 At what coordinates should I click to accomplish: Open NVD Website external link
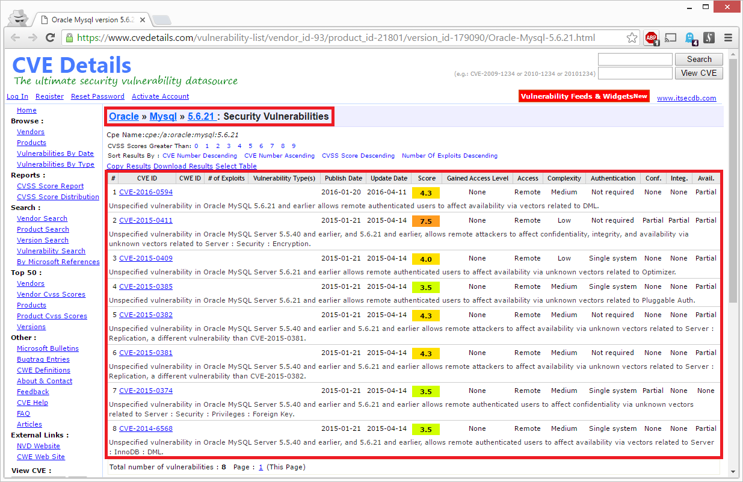39,446
